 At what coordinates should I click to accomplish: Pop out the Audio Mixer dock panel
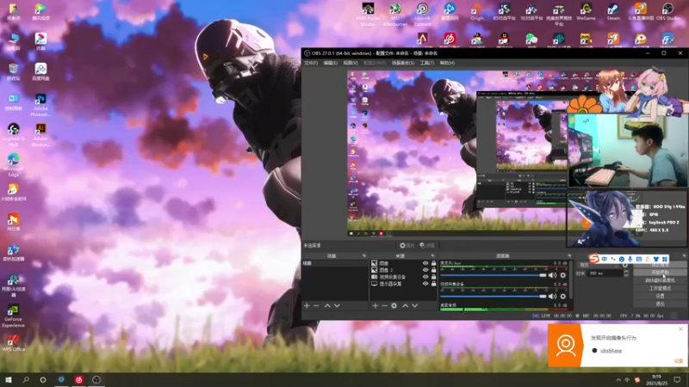point(569,255)
